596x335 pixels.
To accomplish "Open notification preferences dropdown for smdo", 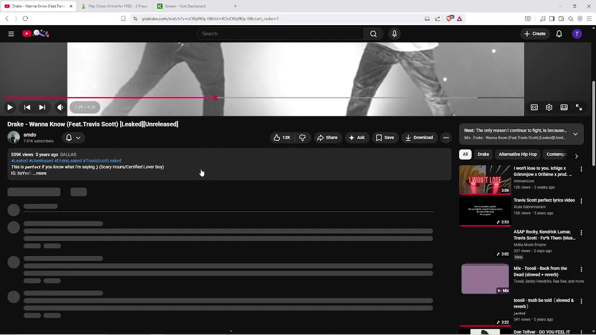I will click(x=73, y=138).
